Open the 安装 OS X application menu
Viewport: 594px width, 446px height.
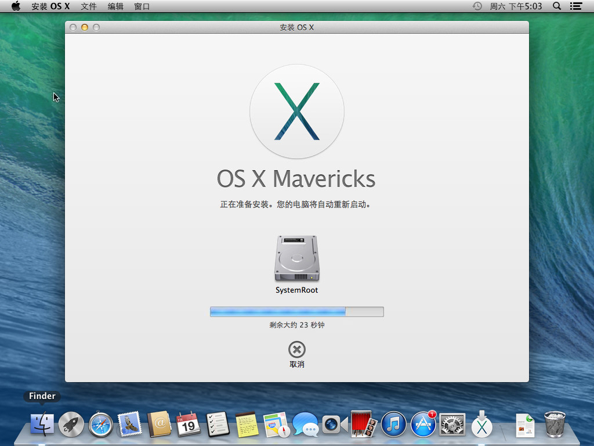click(50, 6)
